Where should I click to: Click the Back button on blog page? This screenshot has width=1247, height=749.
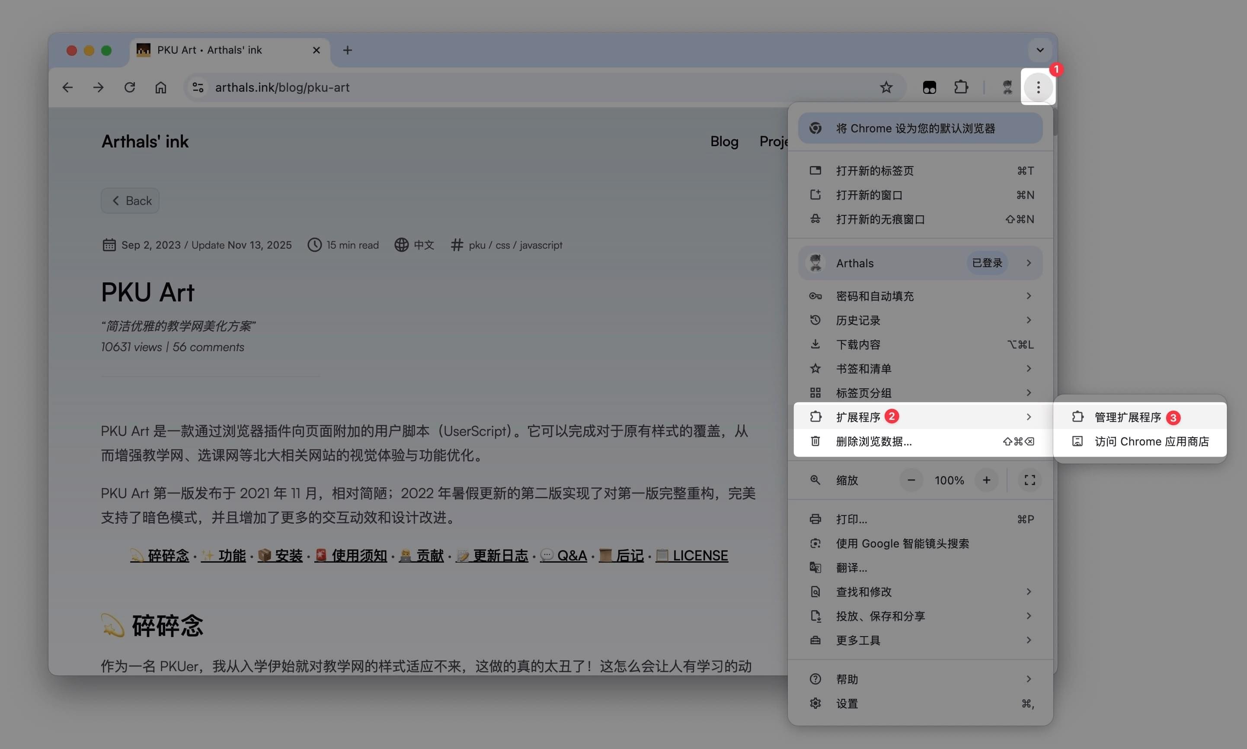(131, 201)
